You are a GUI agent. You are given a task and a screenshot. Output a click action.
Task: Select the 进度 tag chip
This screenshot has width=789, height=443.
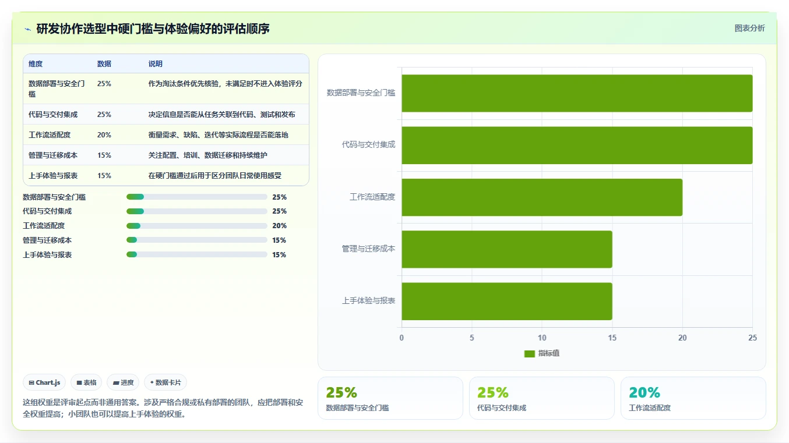pos(123,382)
